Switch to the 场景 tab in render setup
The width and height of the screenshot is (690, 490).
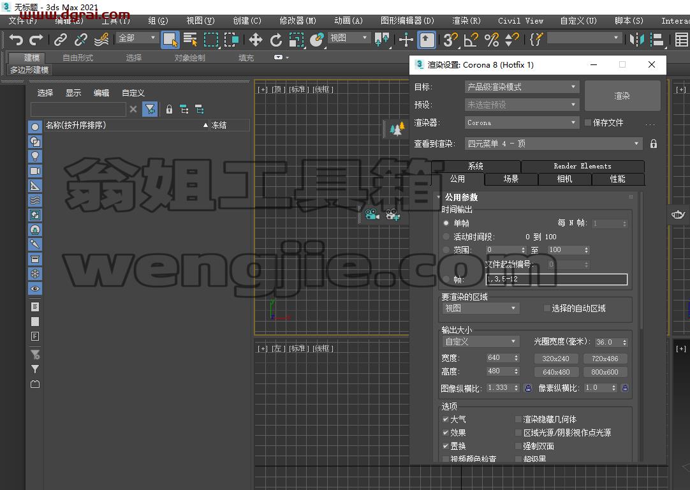tap(511, 179)
